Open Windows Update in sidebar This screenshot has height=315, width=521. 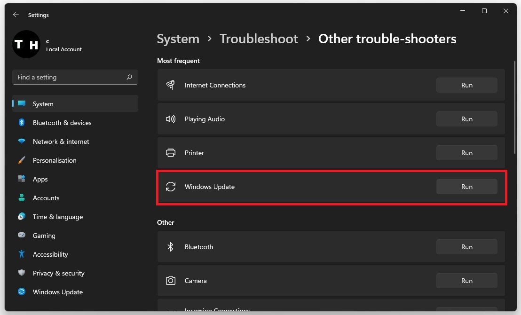[x=75, y=292]
